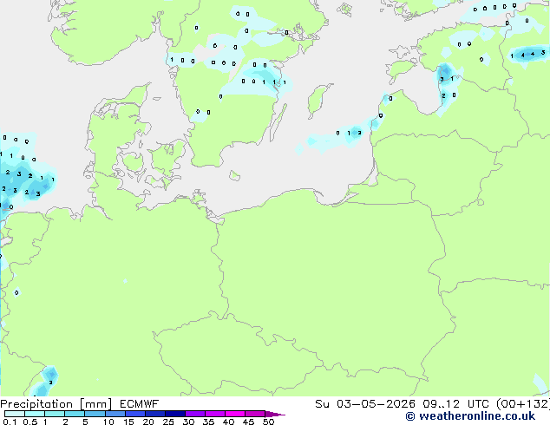Click the '20' legend scale value
The image size is (550, 425).
click(148, 422)
